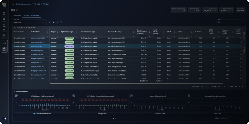This screenshot has width=249, height=124.
Task: Clear all filters with crossed-filter icon
Action: [x=61, y=22]
